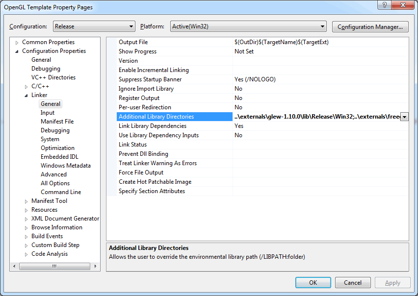Close the Property Pages dialog

tap(403, 5)
